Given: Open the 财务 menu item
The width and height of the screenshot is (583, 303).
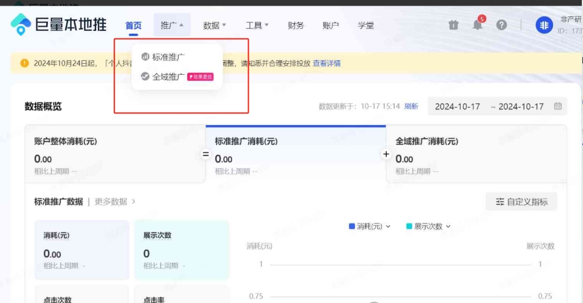Looking at the screenshot, I should point(296,26).
